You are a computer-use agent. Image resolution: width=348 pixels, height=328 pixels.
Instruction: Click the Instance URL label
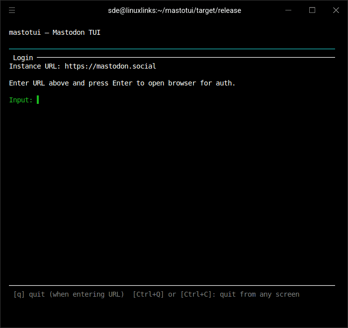pyautogui.click(x=35, y=66)
